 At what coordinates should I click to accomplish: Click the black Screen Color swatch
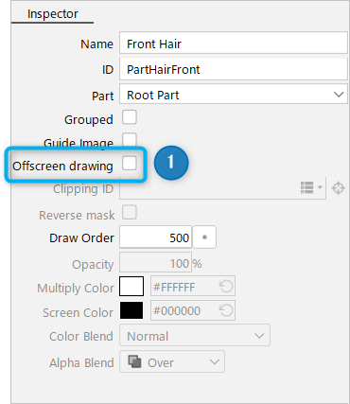(x=131, y=310)
